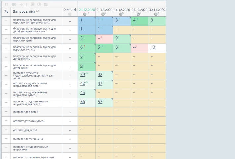Image resolution: width=235 pixels, height=159 pixels.
Task: Open position 45 for 'шариками купить' query
Action: [x=82, y=93]
